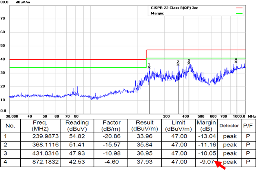Select reading value 42.53

77,162
